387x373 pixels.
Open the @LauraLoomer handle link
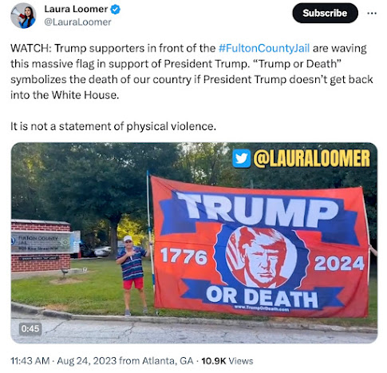(x=77, y=22)
